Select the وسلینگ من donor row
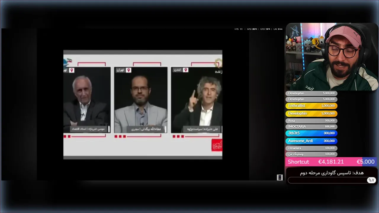This screenshot has height=213, width=379. click(x=311, y=154)
